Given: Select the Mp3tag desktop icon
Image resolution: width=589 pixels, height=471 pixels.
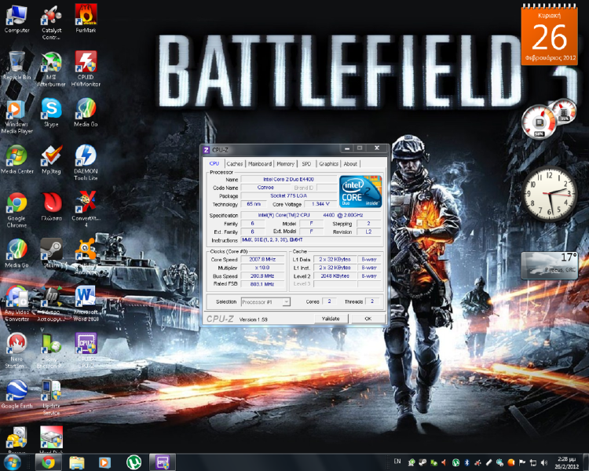Looking at the screenshot, I should (x=52, y=159).
